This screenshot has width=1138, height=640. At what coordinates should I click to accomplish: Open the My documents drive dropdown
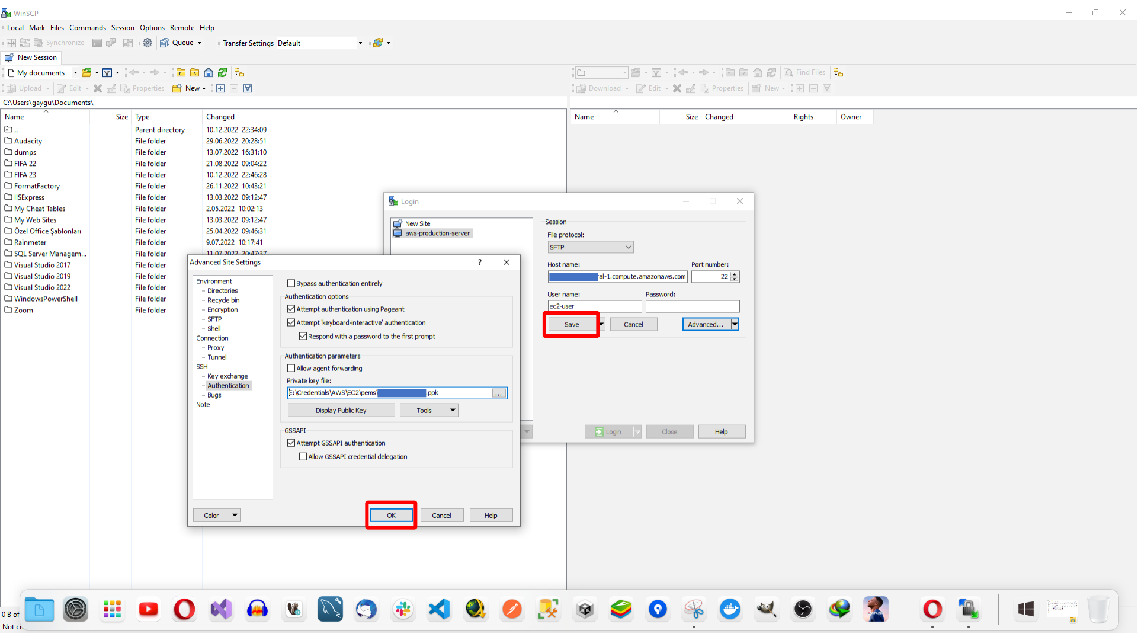(x=75, y=72)
